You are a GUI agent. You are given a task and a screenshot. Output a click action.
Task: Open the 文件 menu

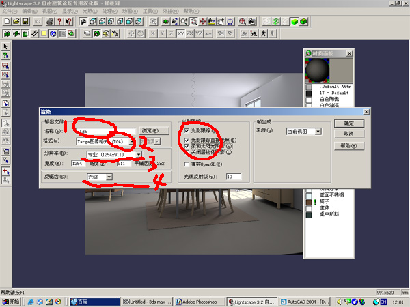pos(10,11)
